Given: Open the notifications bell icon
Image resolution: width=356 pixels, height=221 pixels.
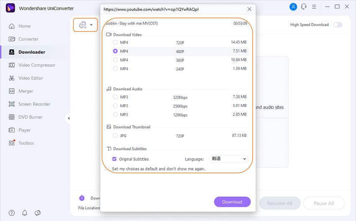Looking at the screenshot, I should [25, 213].
